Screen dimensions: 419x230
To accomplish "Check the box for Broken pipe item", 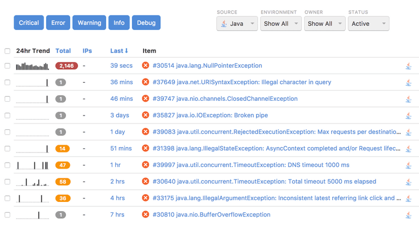I will point(7,116).
